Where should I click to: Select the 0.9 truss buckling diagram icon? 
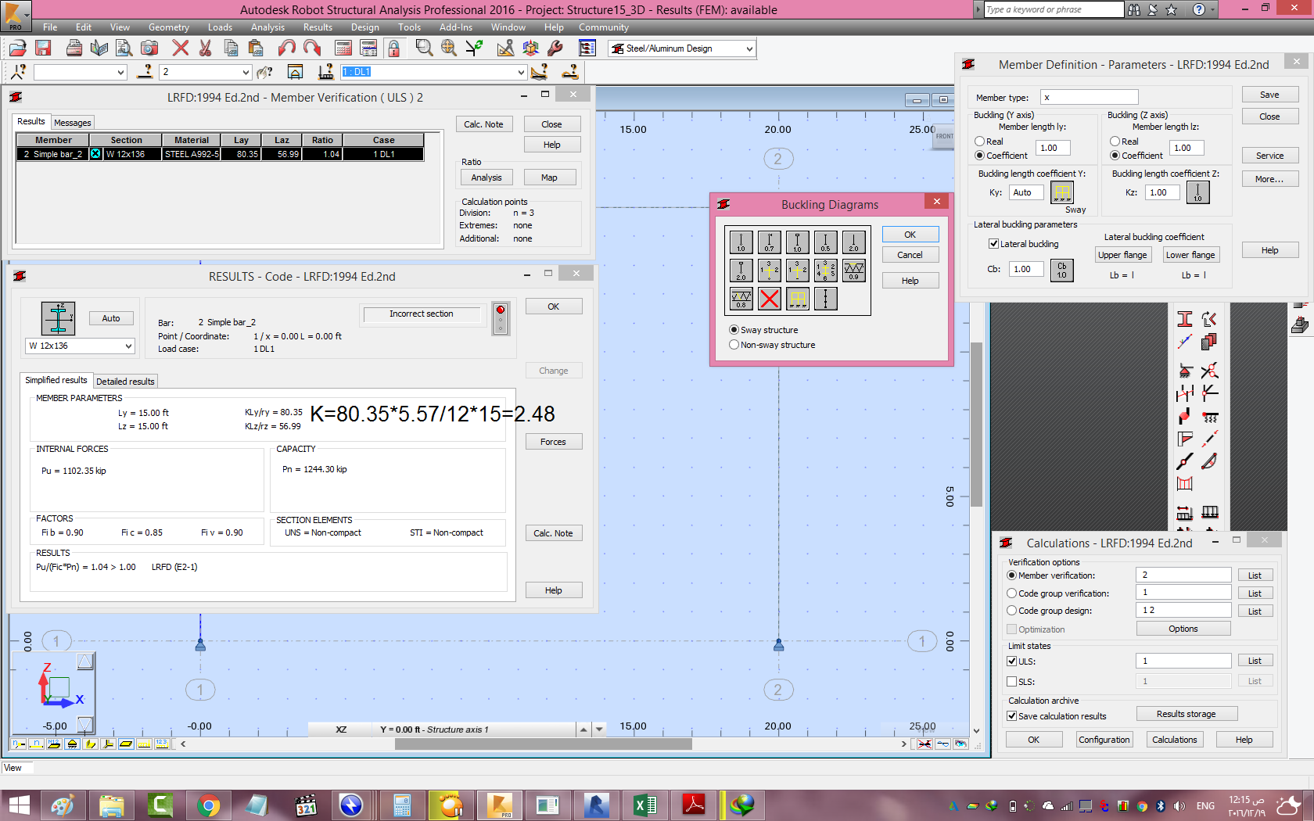point(854,271)
